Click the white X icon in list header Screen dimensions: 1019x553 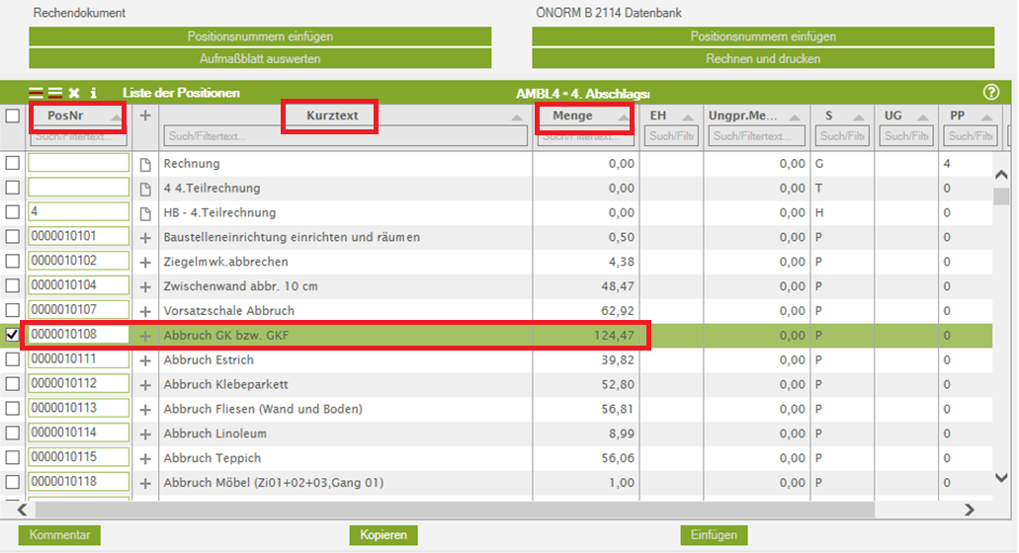click(x=74, y=93)
